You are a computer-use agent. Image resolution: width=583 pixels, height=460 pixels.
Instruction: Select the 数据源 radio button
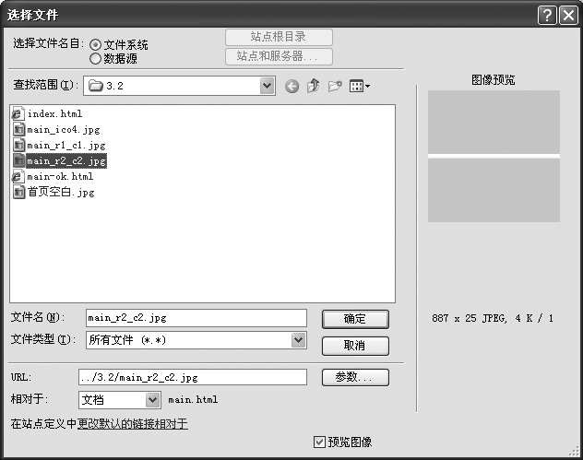coord(95,59)
